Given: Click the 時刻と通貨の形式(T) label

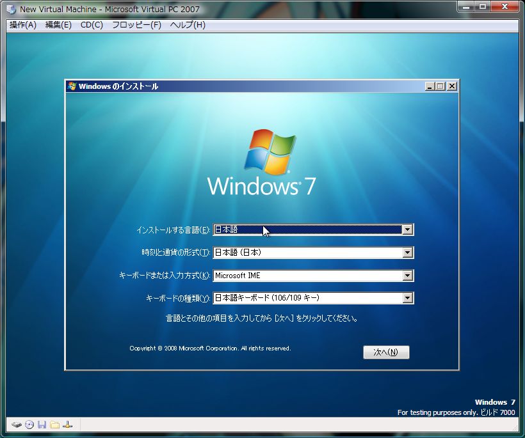Looking at the screenshot, I should click(x=176, y=253).
